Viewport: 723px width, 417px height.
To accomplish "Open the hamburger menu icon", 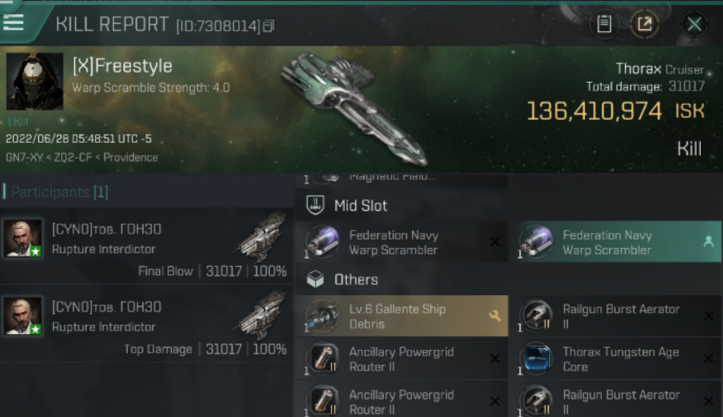I will (x=13, y=22).
